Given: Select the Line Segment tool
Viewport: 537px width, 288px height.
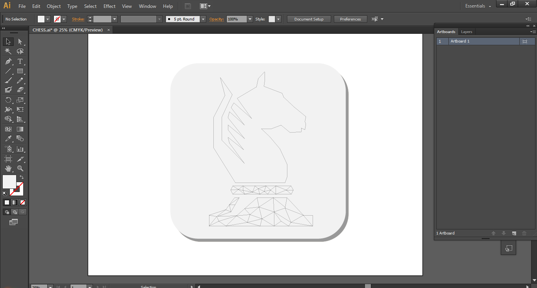Looking at the screenshot, I should point(8,71).
